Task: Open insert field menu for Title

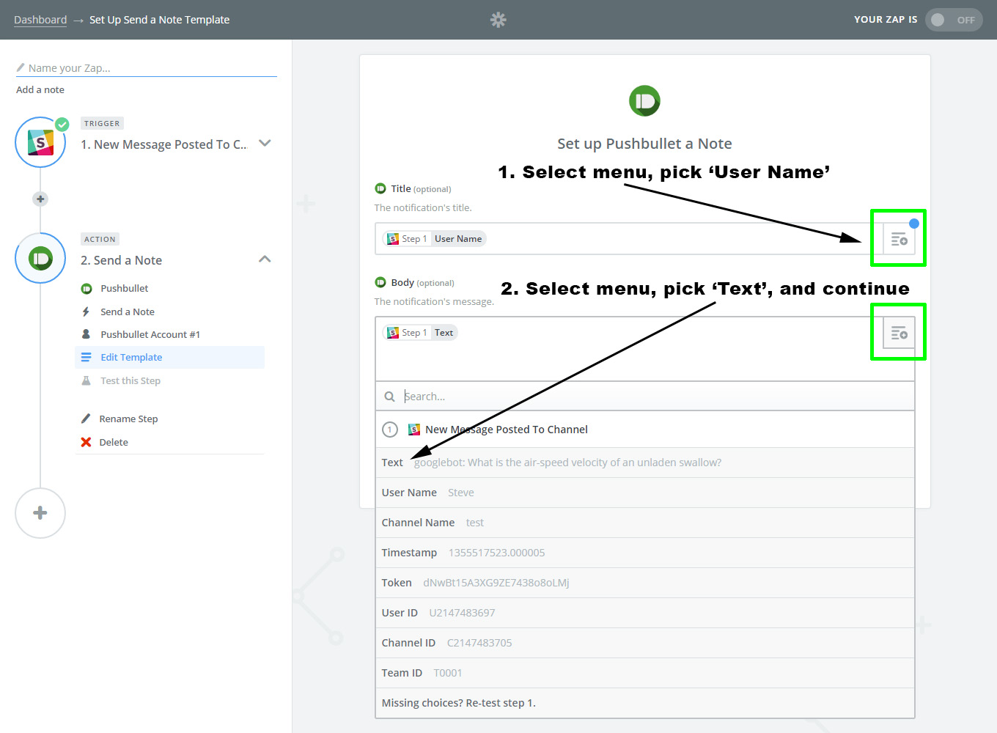Action: pos(899,240)
